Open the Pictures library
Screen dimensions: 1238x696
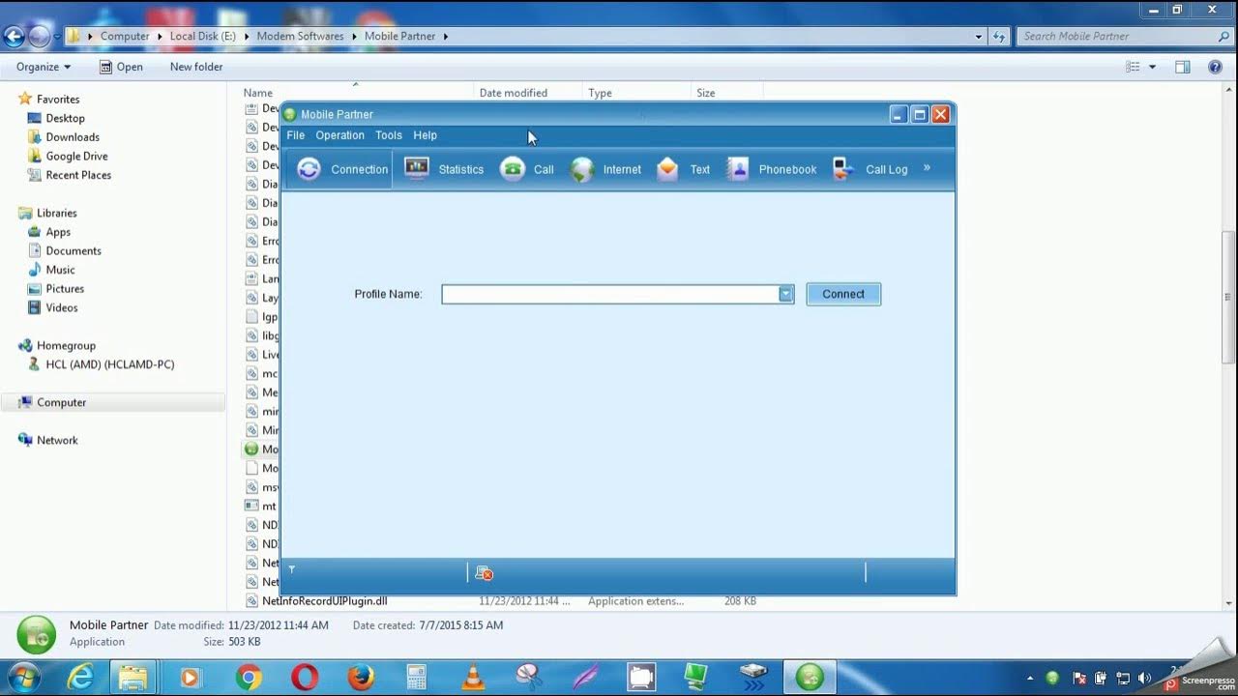pos(65,288)
